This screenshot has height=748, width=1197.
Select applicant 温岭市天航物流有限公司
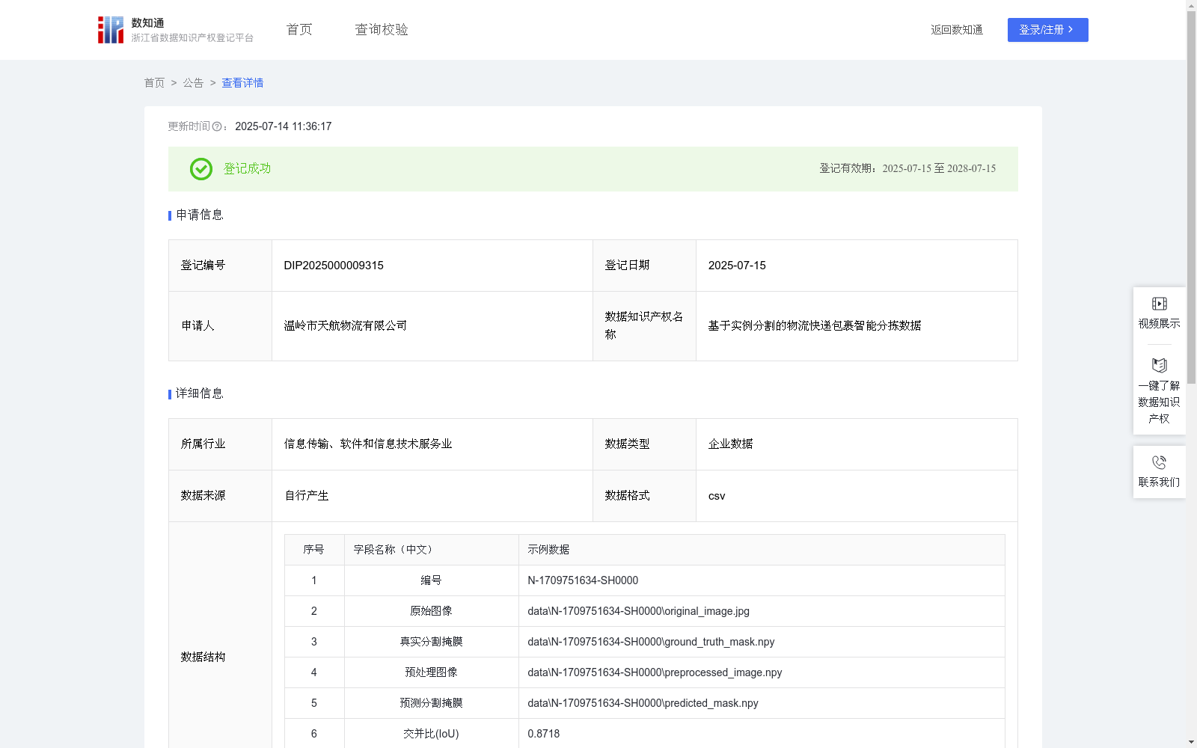pyautogui.click(x=346, y=326)
